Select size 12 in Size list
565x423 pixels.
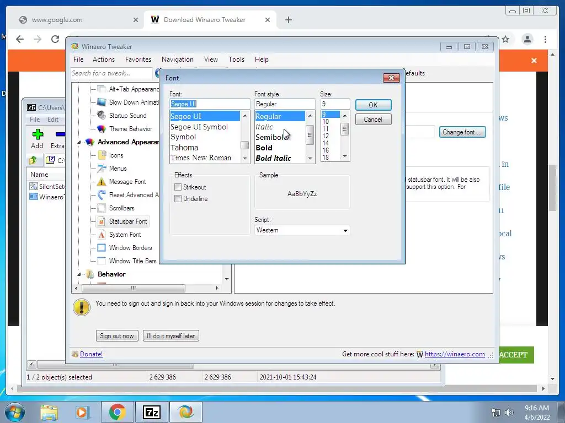tap(326, 136)
